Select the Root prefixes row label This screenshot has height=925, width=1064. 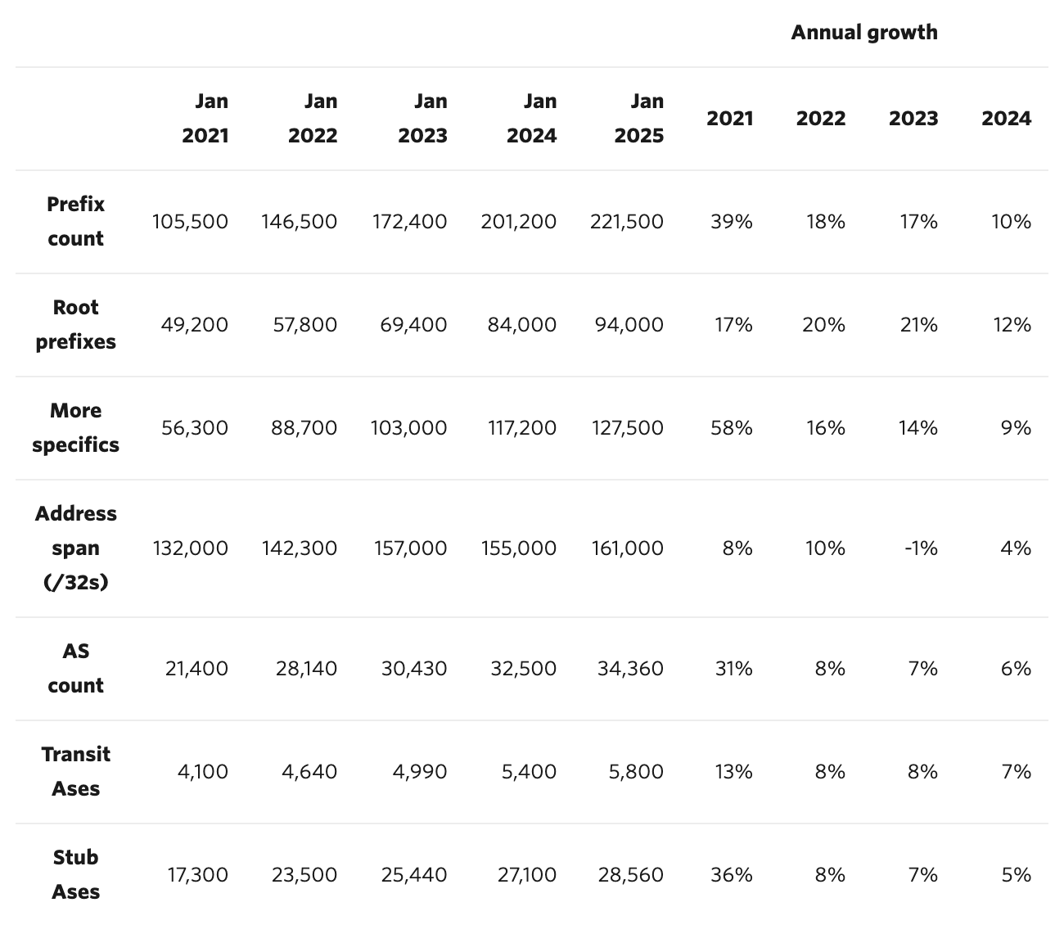point(75,324)
